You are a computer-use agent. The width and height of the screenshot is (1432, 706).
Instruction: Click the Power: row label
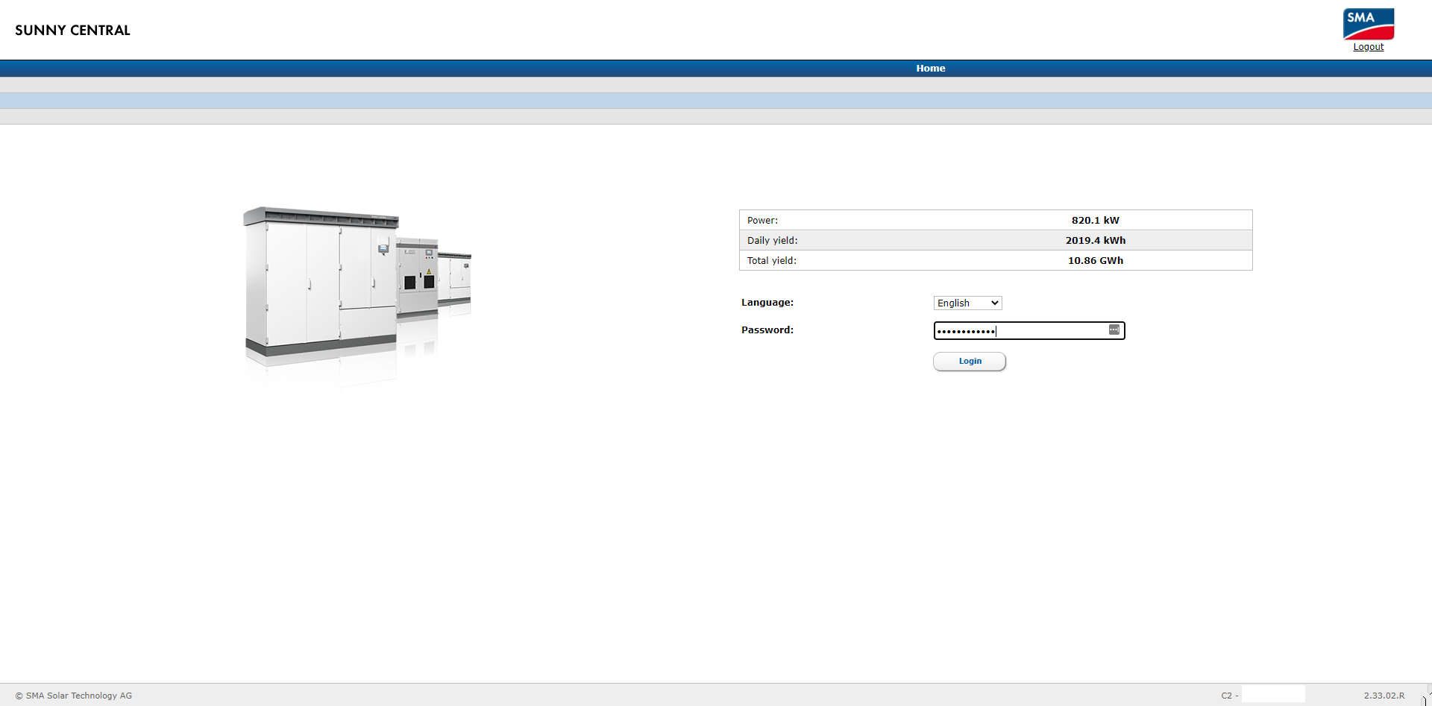(x=762, y=220)
